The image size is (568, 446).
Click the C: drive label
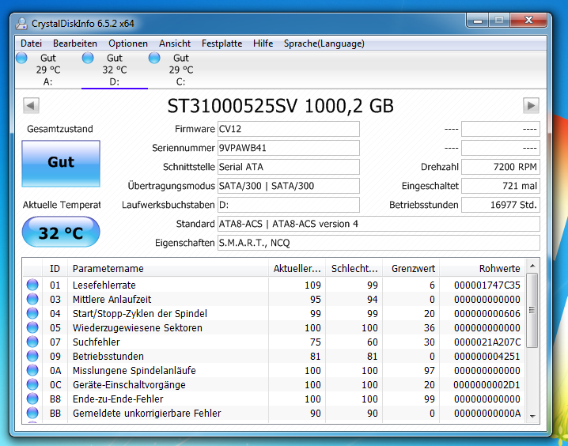[180, 81]
